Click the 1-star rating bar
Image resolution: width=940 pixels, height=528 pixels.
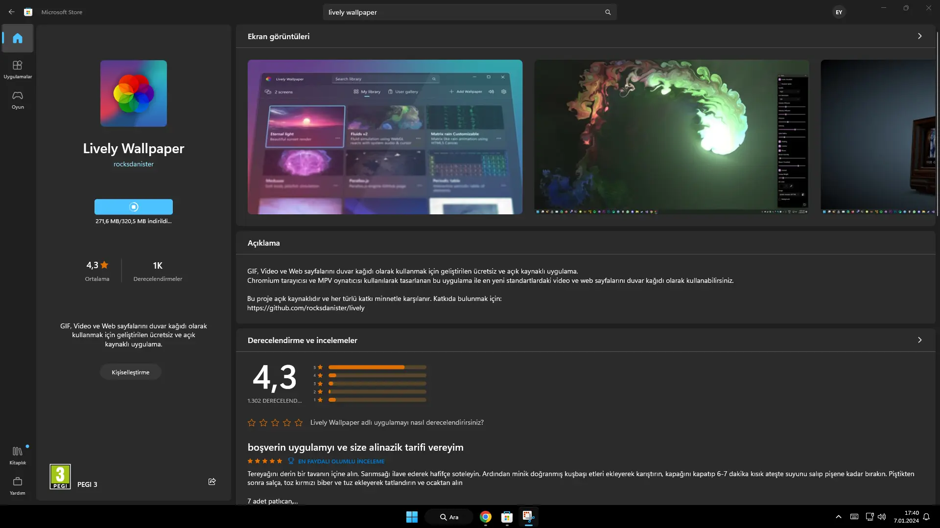point(377,400)
